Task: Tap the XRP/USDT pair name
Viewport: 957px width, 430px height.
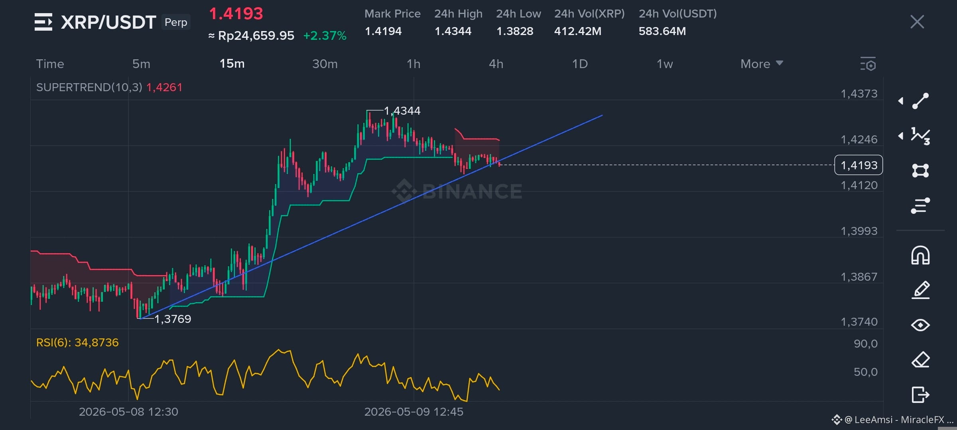Action: pyautogui.click(x=108, y=22)
